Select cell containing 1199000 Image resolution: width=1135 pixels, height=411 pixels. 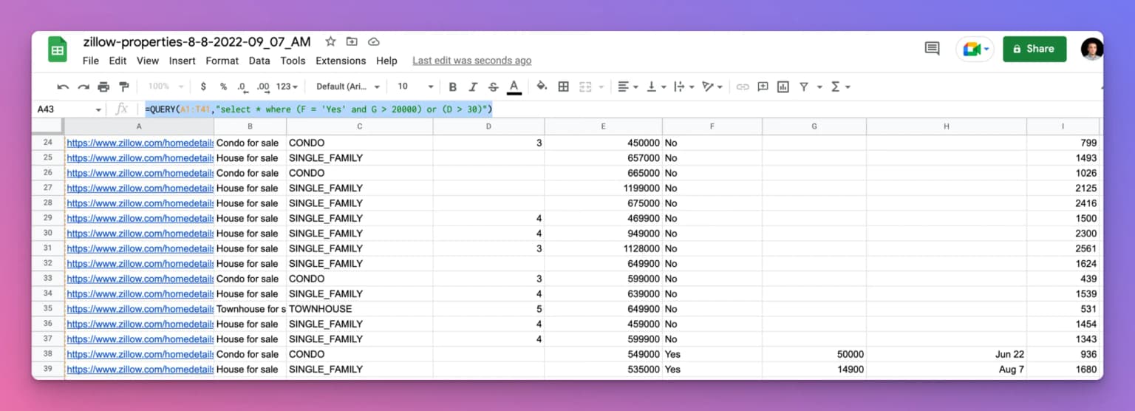point(603,188)
